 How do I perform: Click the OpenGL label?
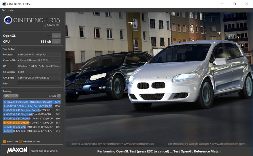pyautogui.click(x=9, y=36)
